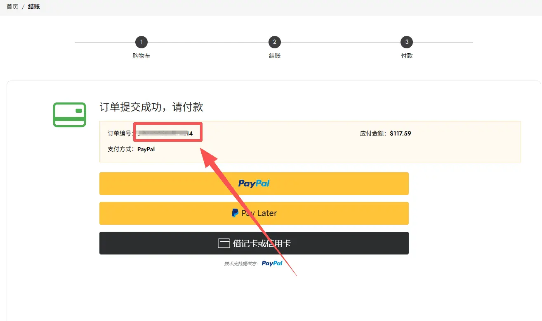Pay with the yellow PayPal button

pos(254,183)
